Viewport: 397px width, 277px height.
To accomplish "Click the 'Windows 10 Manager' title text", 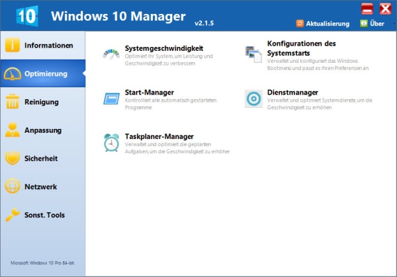I will pos(118,16).
